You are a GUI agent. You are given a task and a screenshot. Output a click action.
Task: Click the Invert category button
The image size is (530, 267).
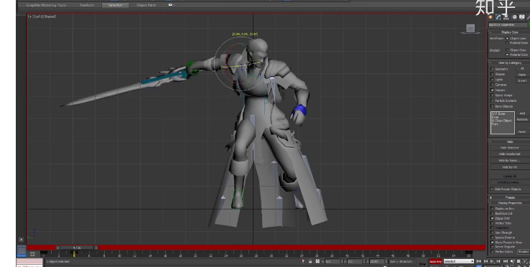(522, 81)
